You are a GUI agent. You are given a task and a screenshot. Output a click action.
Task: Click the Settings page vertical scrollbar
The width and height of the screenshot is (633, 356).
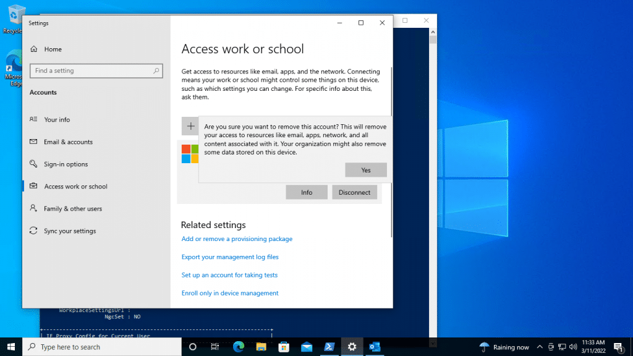(x=391, y=152)
